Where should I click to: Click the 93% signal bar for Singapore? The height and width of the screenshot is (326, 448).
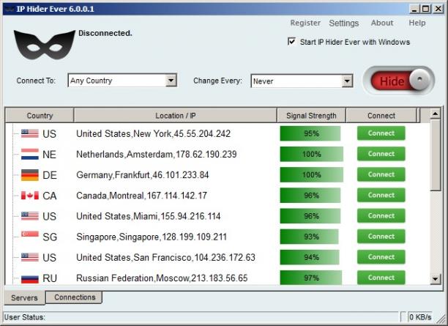click(x=309, y=237)
